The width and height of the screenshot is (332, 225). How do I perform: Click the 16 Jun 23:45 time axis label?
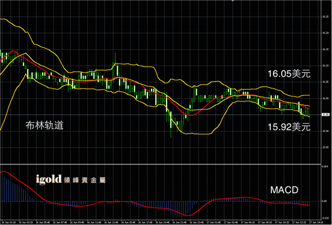click(x=197, y=223)
